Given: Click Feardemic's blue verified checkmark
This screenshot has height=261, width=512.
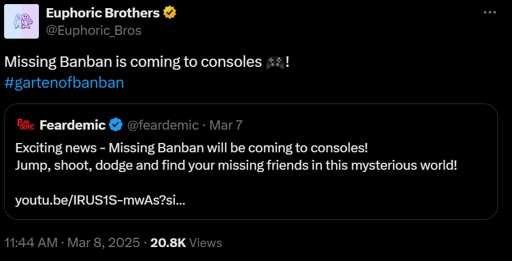Looking at the screenshot, I should click(x=116, y=124).
